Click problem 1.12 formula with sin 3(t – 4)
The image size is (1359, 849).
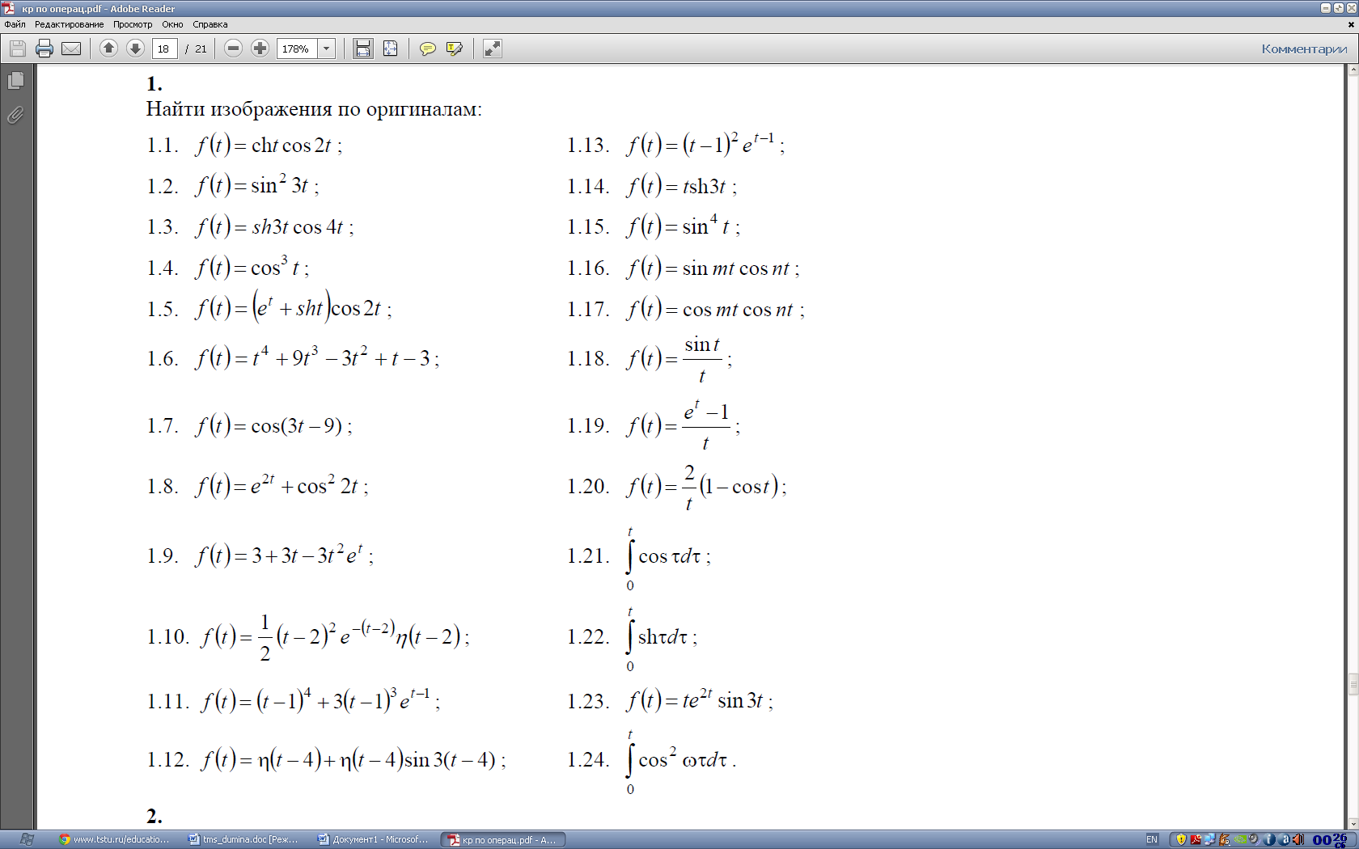click(354, 759)
